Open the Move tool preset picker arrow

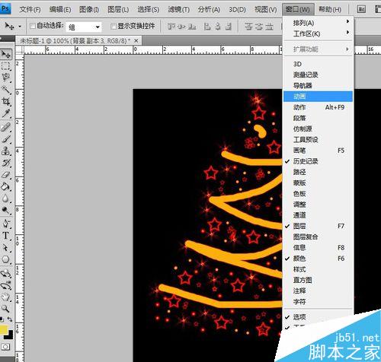pyautogui.click(x=20, y=26)
